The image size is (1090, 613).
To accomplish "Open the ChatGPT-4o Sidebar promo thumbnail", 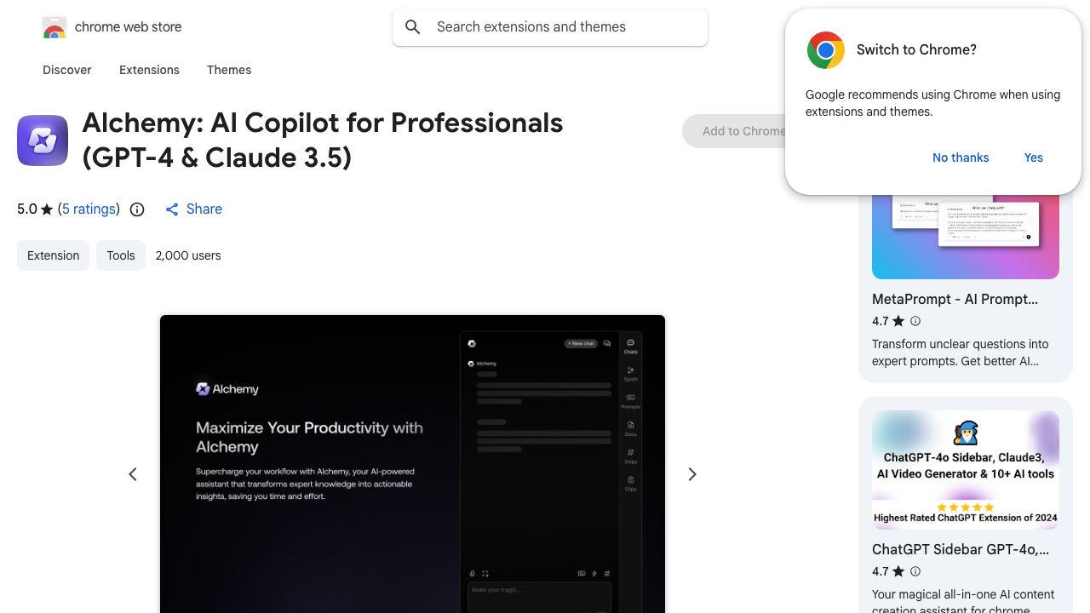I will (966, 470).
